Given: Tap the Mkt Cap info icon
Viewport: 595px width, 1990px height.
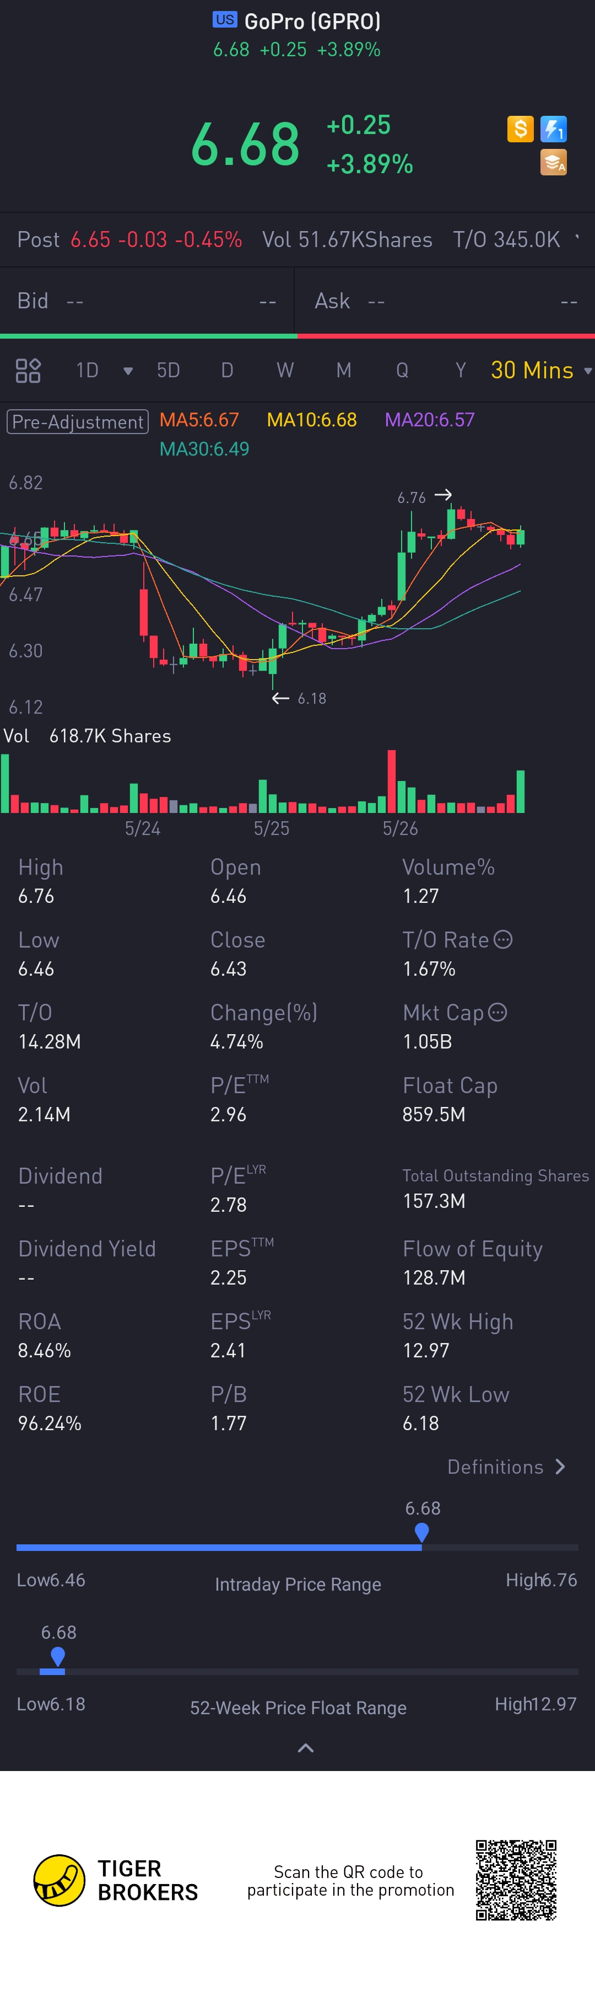Looking at the screenshot, I should click(498, 1012).
